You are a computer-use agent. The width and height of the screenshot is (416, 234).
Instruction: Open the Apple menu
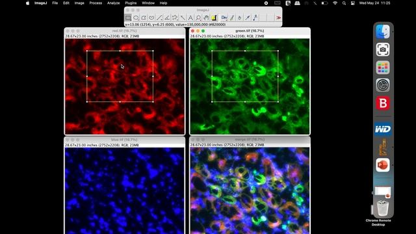pos(27,3)
